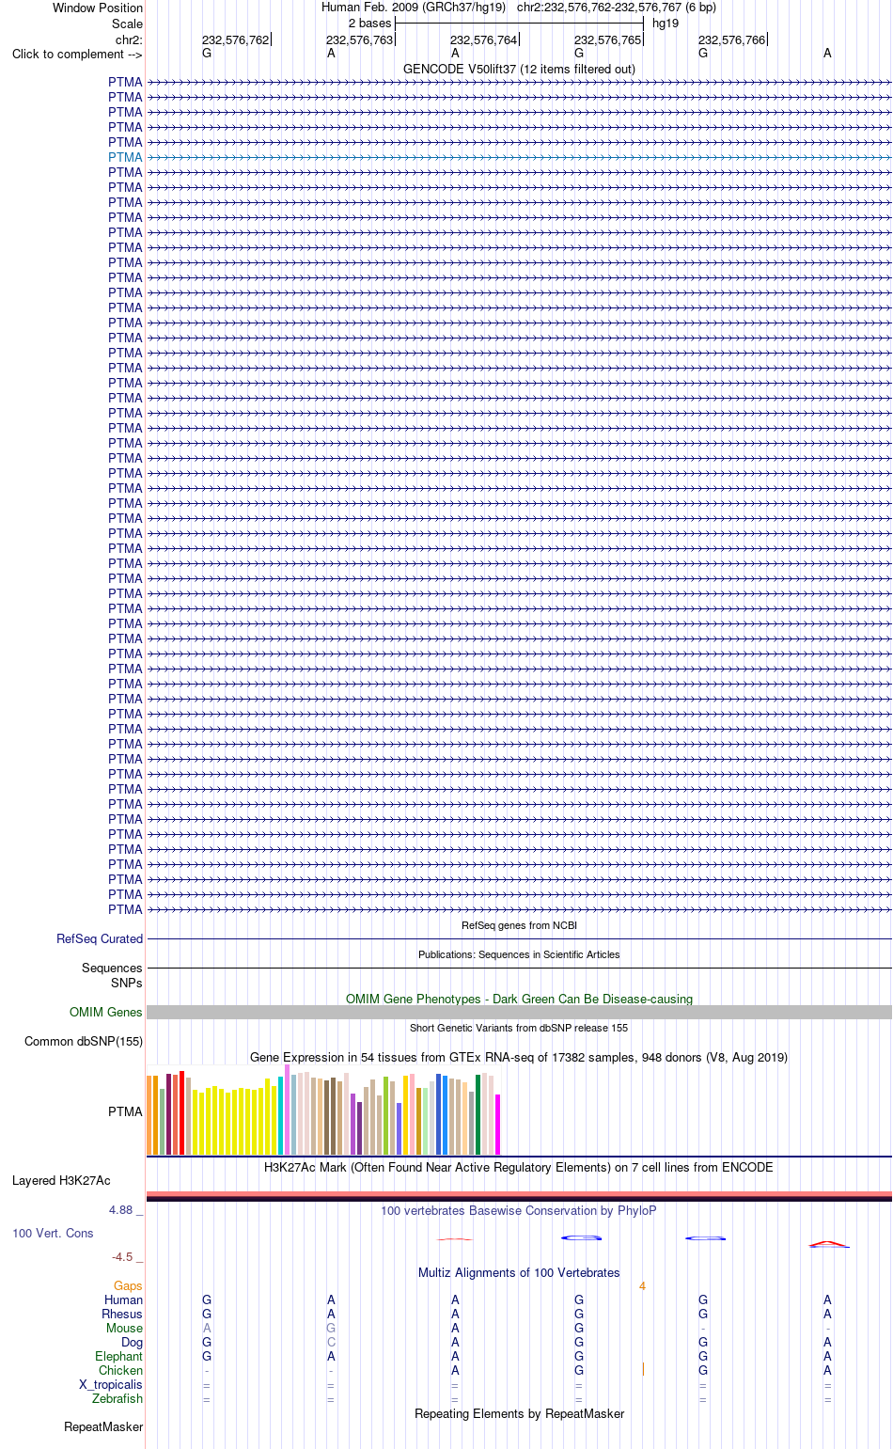Click position label 232,576,763
This screenshot has width=893, height=1449.
click(x=359, y=39)
